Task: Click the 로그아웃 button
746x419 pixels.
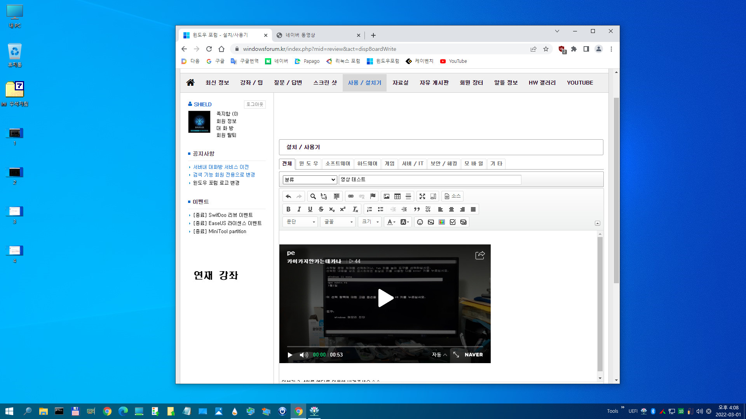Action: click(255, 104)
